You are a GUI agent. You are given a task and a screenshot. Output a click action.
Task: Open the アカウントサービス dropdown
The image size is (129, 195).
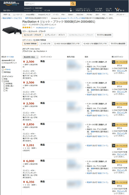click(x=83, y=10)
